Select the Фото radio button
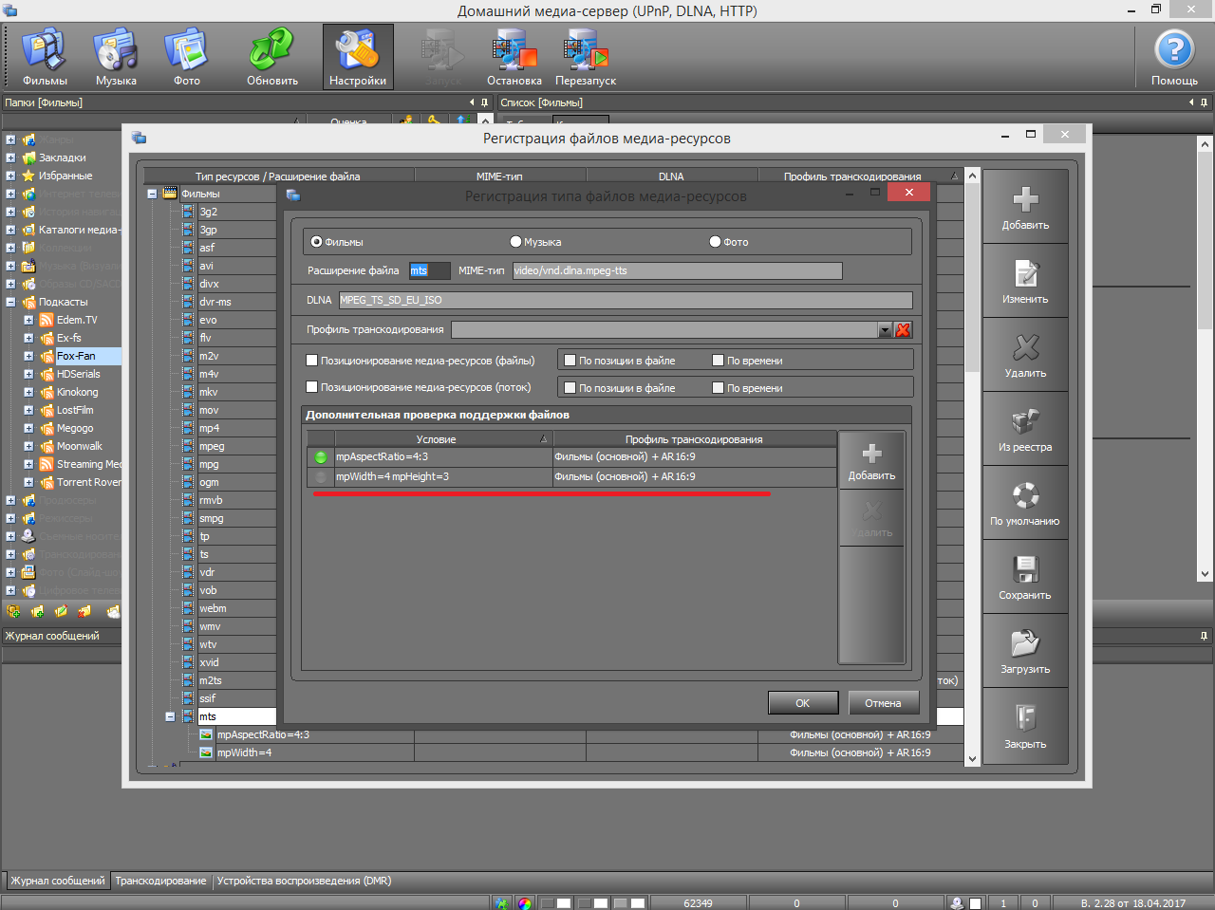 [716, 242]
